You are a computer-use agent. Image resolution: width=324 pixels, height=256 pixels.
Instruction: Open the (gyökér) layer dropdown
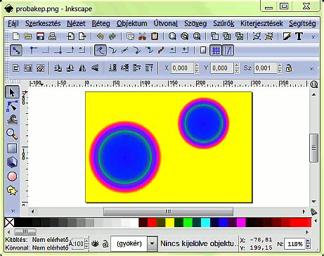pyautogui.click(x=152, y=243)
